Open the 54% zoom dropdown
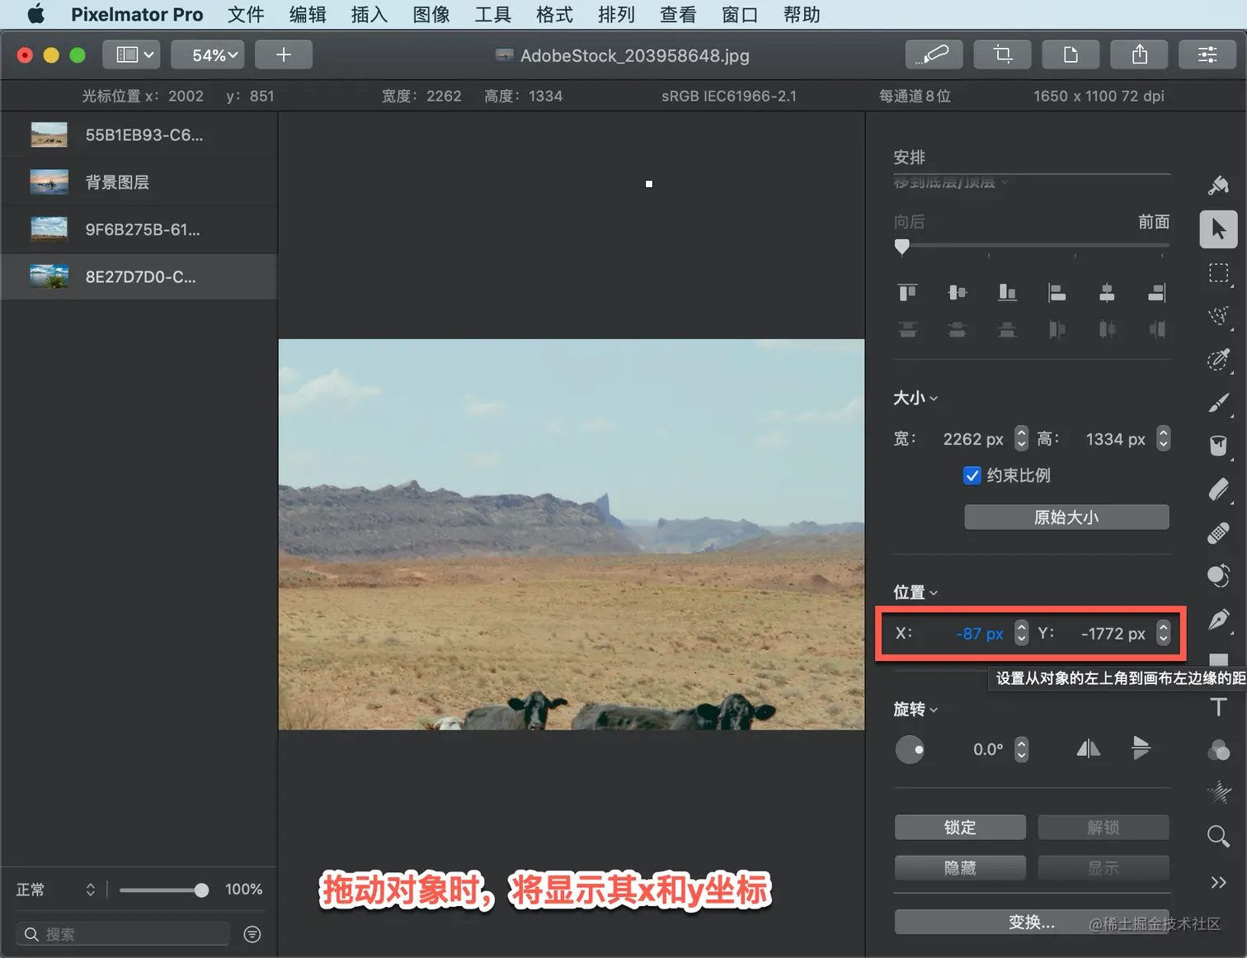The image size is (1247, 958). [208, 54]
